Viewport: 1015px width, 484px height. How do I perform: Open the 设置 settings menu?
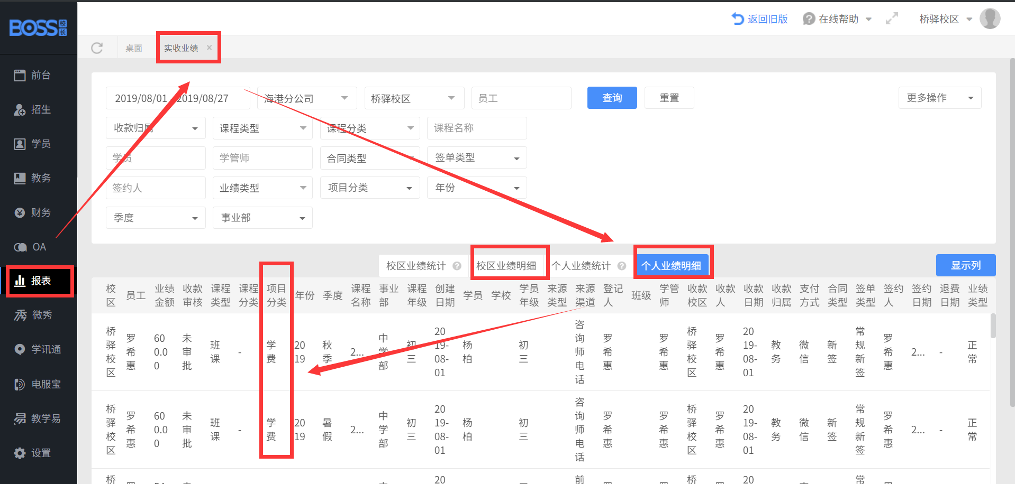(39, 453)
